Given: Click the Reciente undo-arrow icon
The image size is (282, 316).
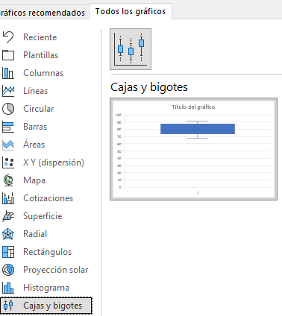Looking at the screenshot, I should point(8,37).
